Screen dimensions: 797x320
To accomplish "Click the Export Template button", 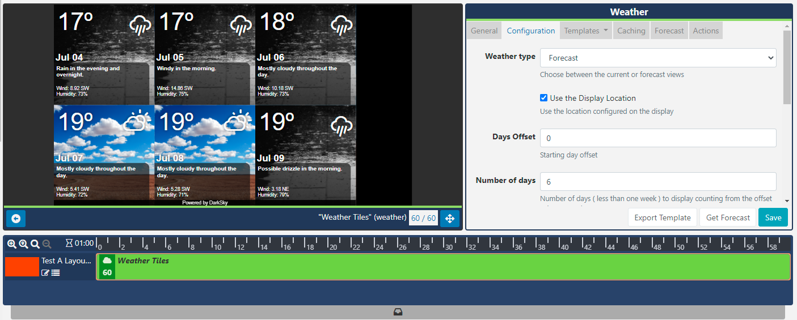I will (663, 217).
